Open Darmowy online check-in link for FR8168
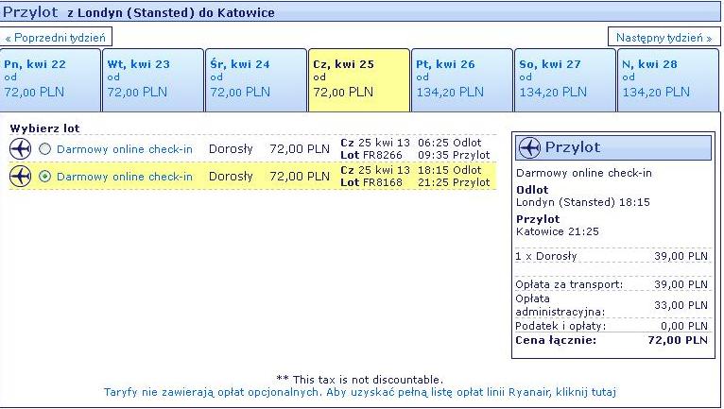 (125, 177)
